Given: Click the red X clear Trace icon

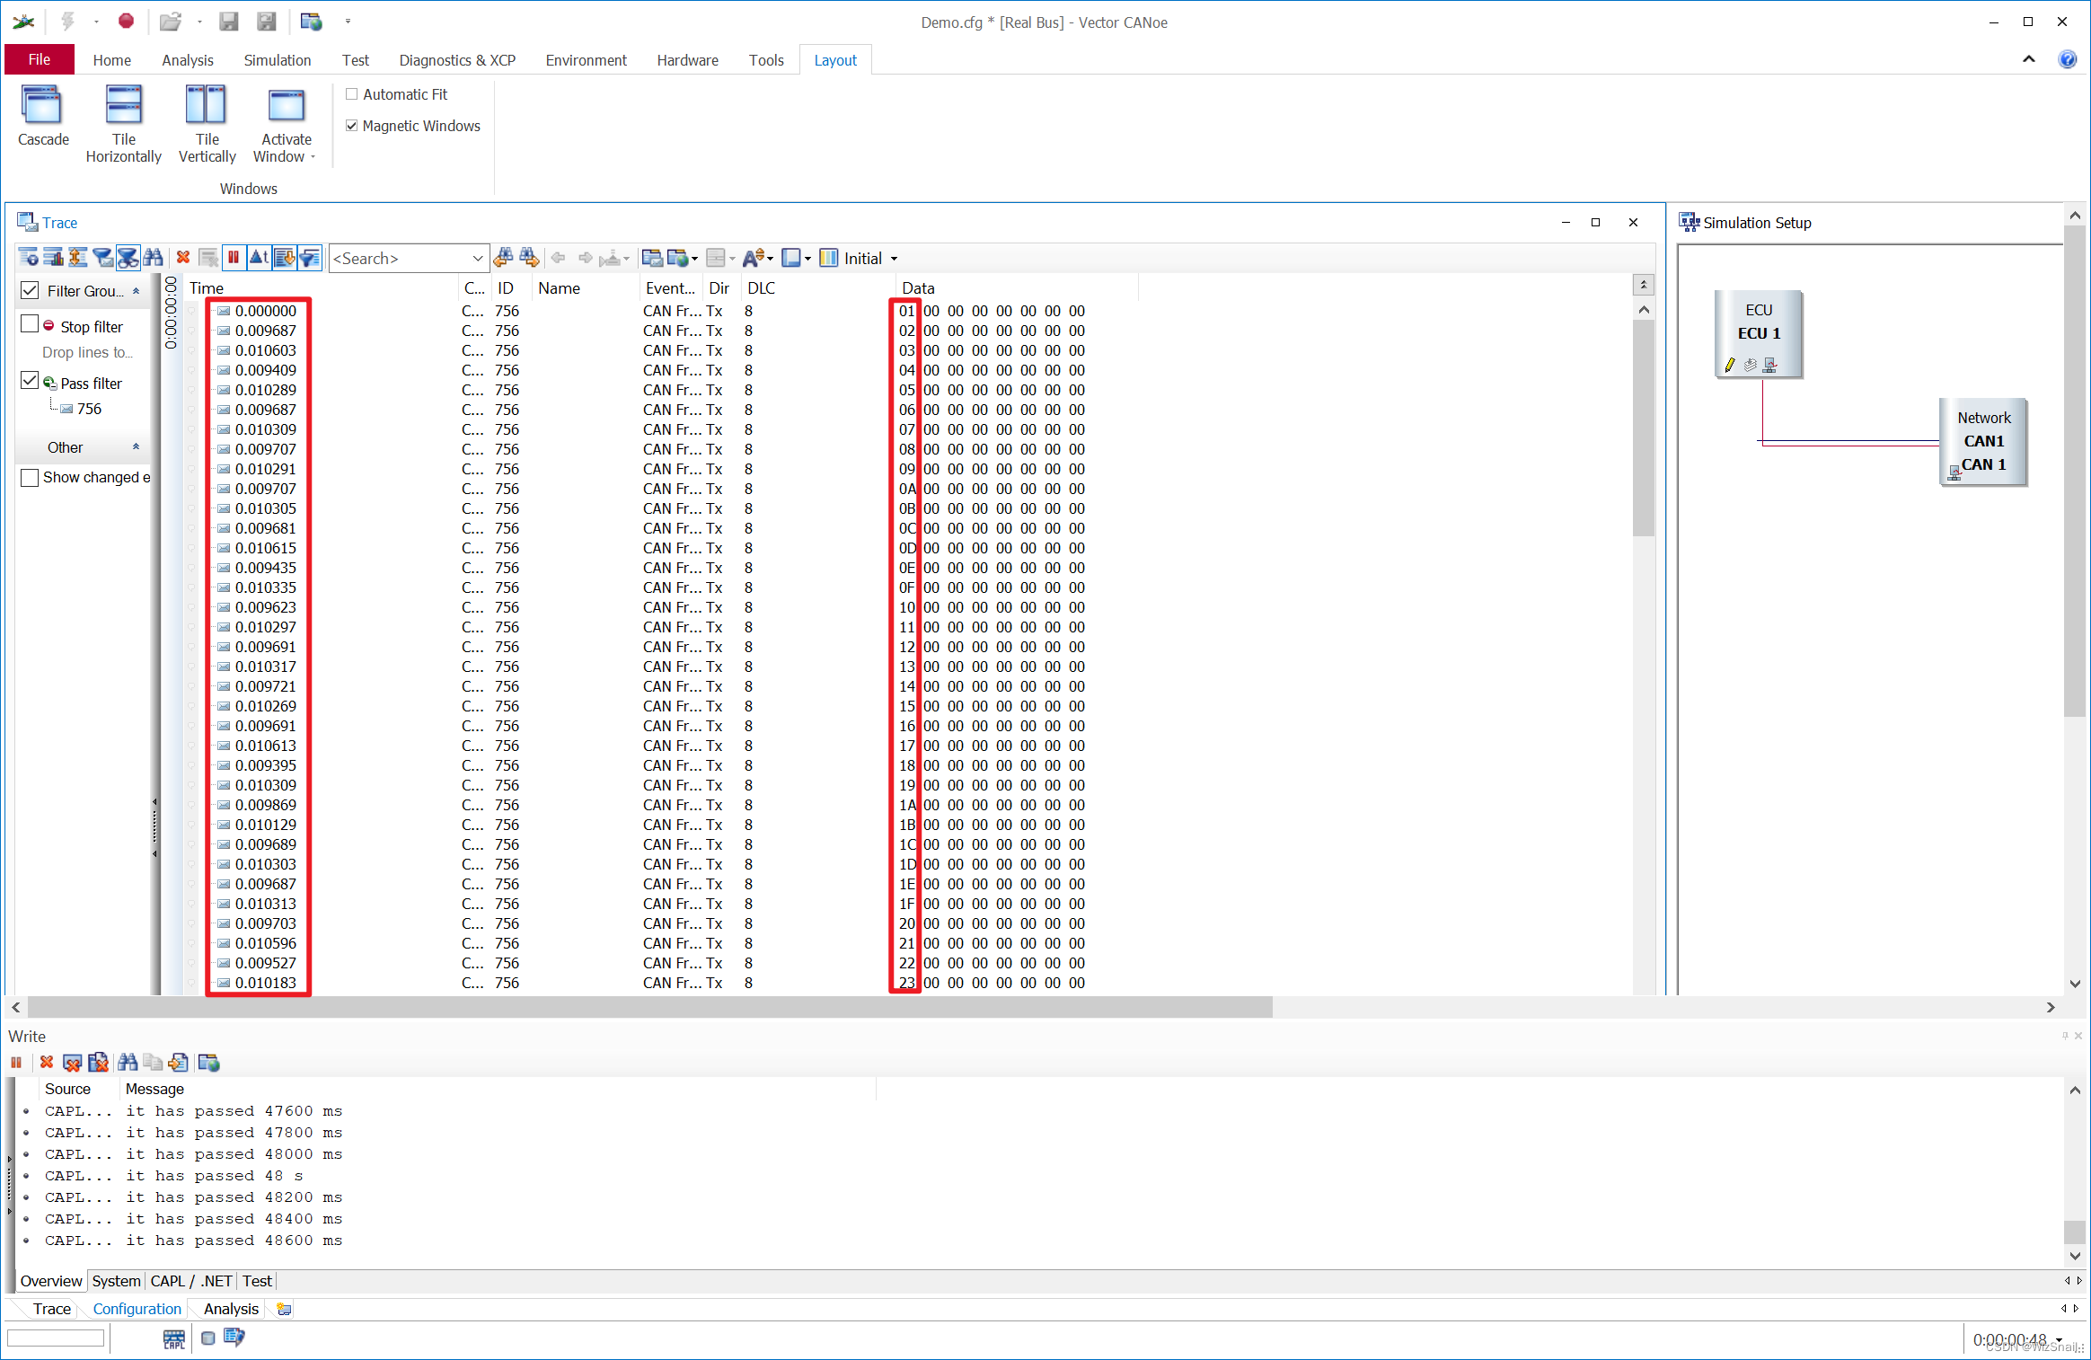Looking at the screenshot, I should [x=183, y=258].
